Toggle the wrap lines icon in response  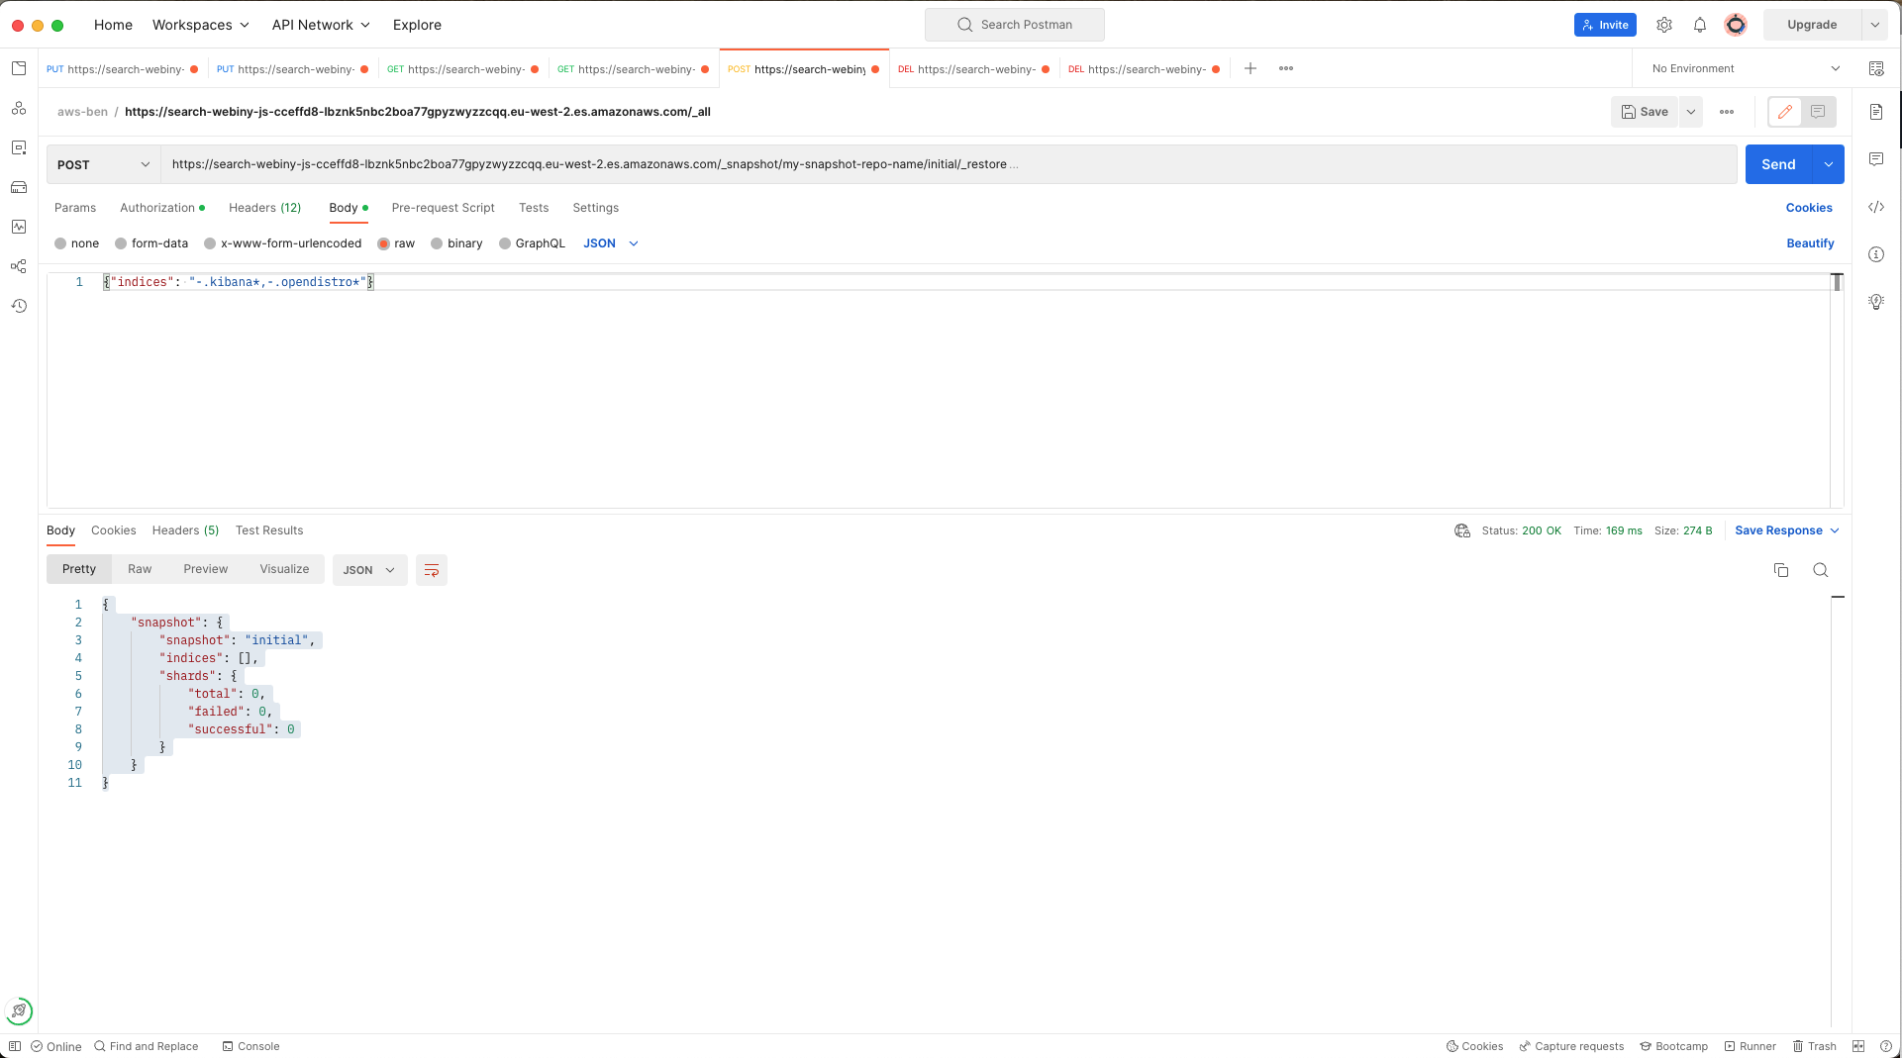432,570
